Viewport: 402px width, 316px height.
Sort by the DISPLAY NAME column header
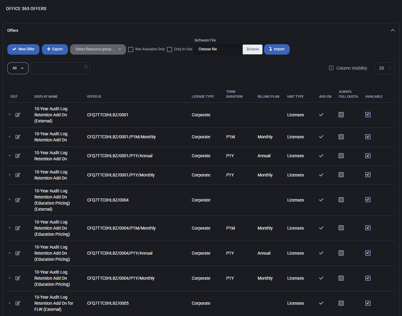point(46,96)
